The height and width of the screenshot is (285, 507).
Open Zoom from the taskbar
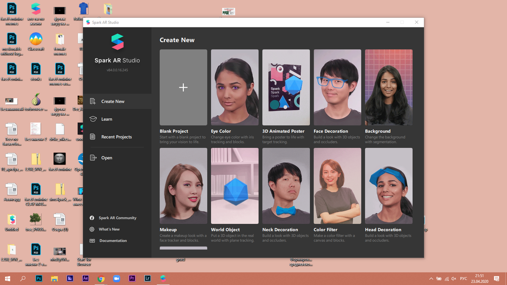coord(117,279)
